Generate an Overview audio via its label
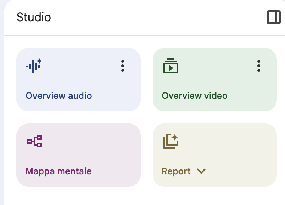 (58, 95)
